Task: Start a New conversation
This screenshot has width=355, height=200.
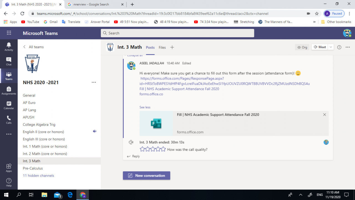Action: (146, 176)
